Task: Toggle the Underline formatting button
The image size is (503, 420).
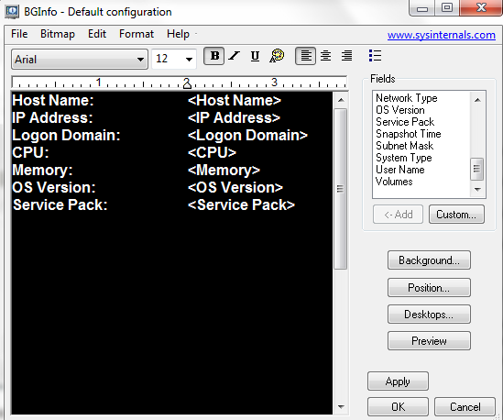Action: [x=255, y=56]
